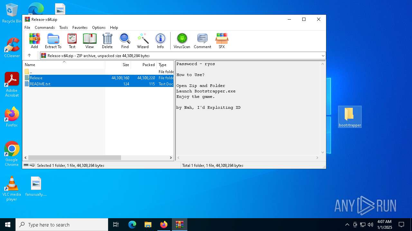The width and height of the screenshot is (412, 231).
Task: Click the Delete trash can icon
Action: tap(107, 41)
